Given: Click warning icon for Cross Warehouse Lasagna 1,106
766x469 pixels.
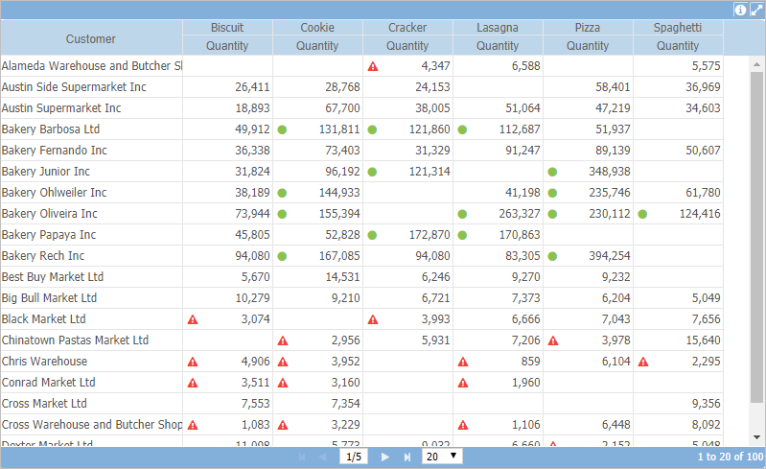Looking at the screenshot, I should [x=463, y=426].
